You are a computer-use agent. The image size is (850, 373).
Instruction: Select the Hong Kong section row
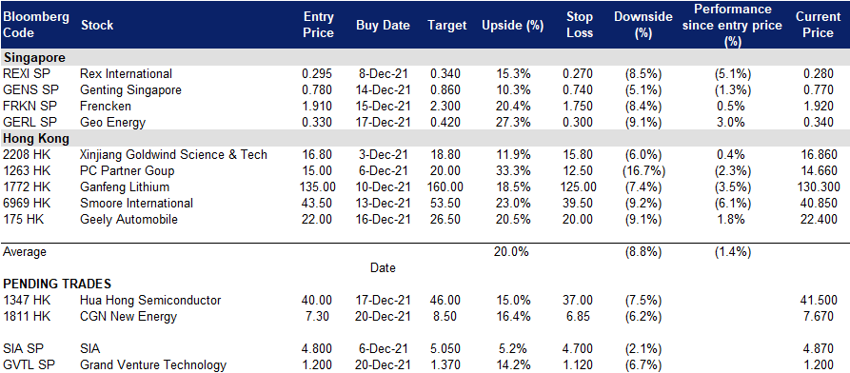tap(425, 138)
